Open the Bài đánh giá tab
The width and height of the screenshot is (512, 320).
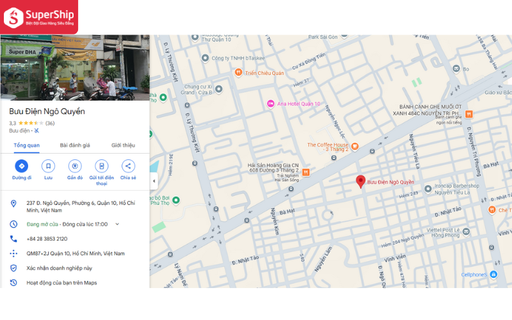[x=75, y=145]
